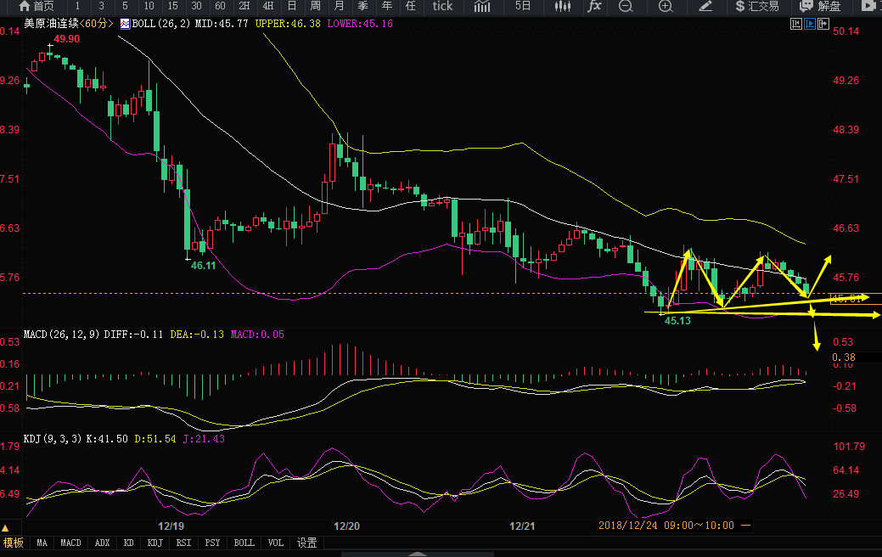Switch to the 2H timeframe
The width and height of the screenshot is (882, 557).
244,6
